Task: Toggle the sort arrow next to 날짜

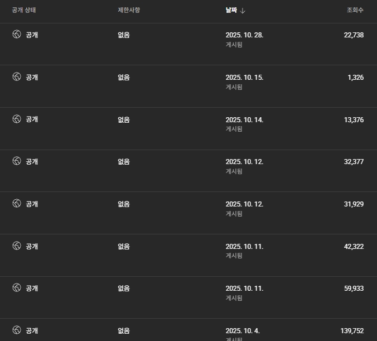Action: pyautogui.click(x=243, y=11)
